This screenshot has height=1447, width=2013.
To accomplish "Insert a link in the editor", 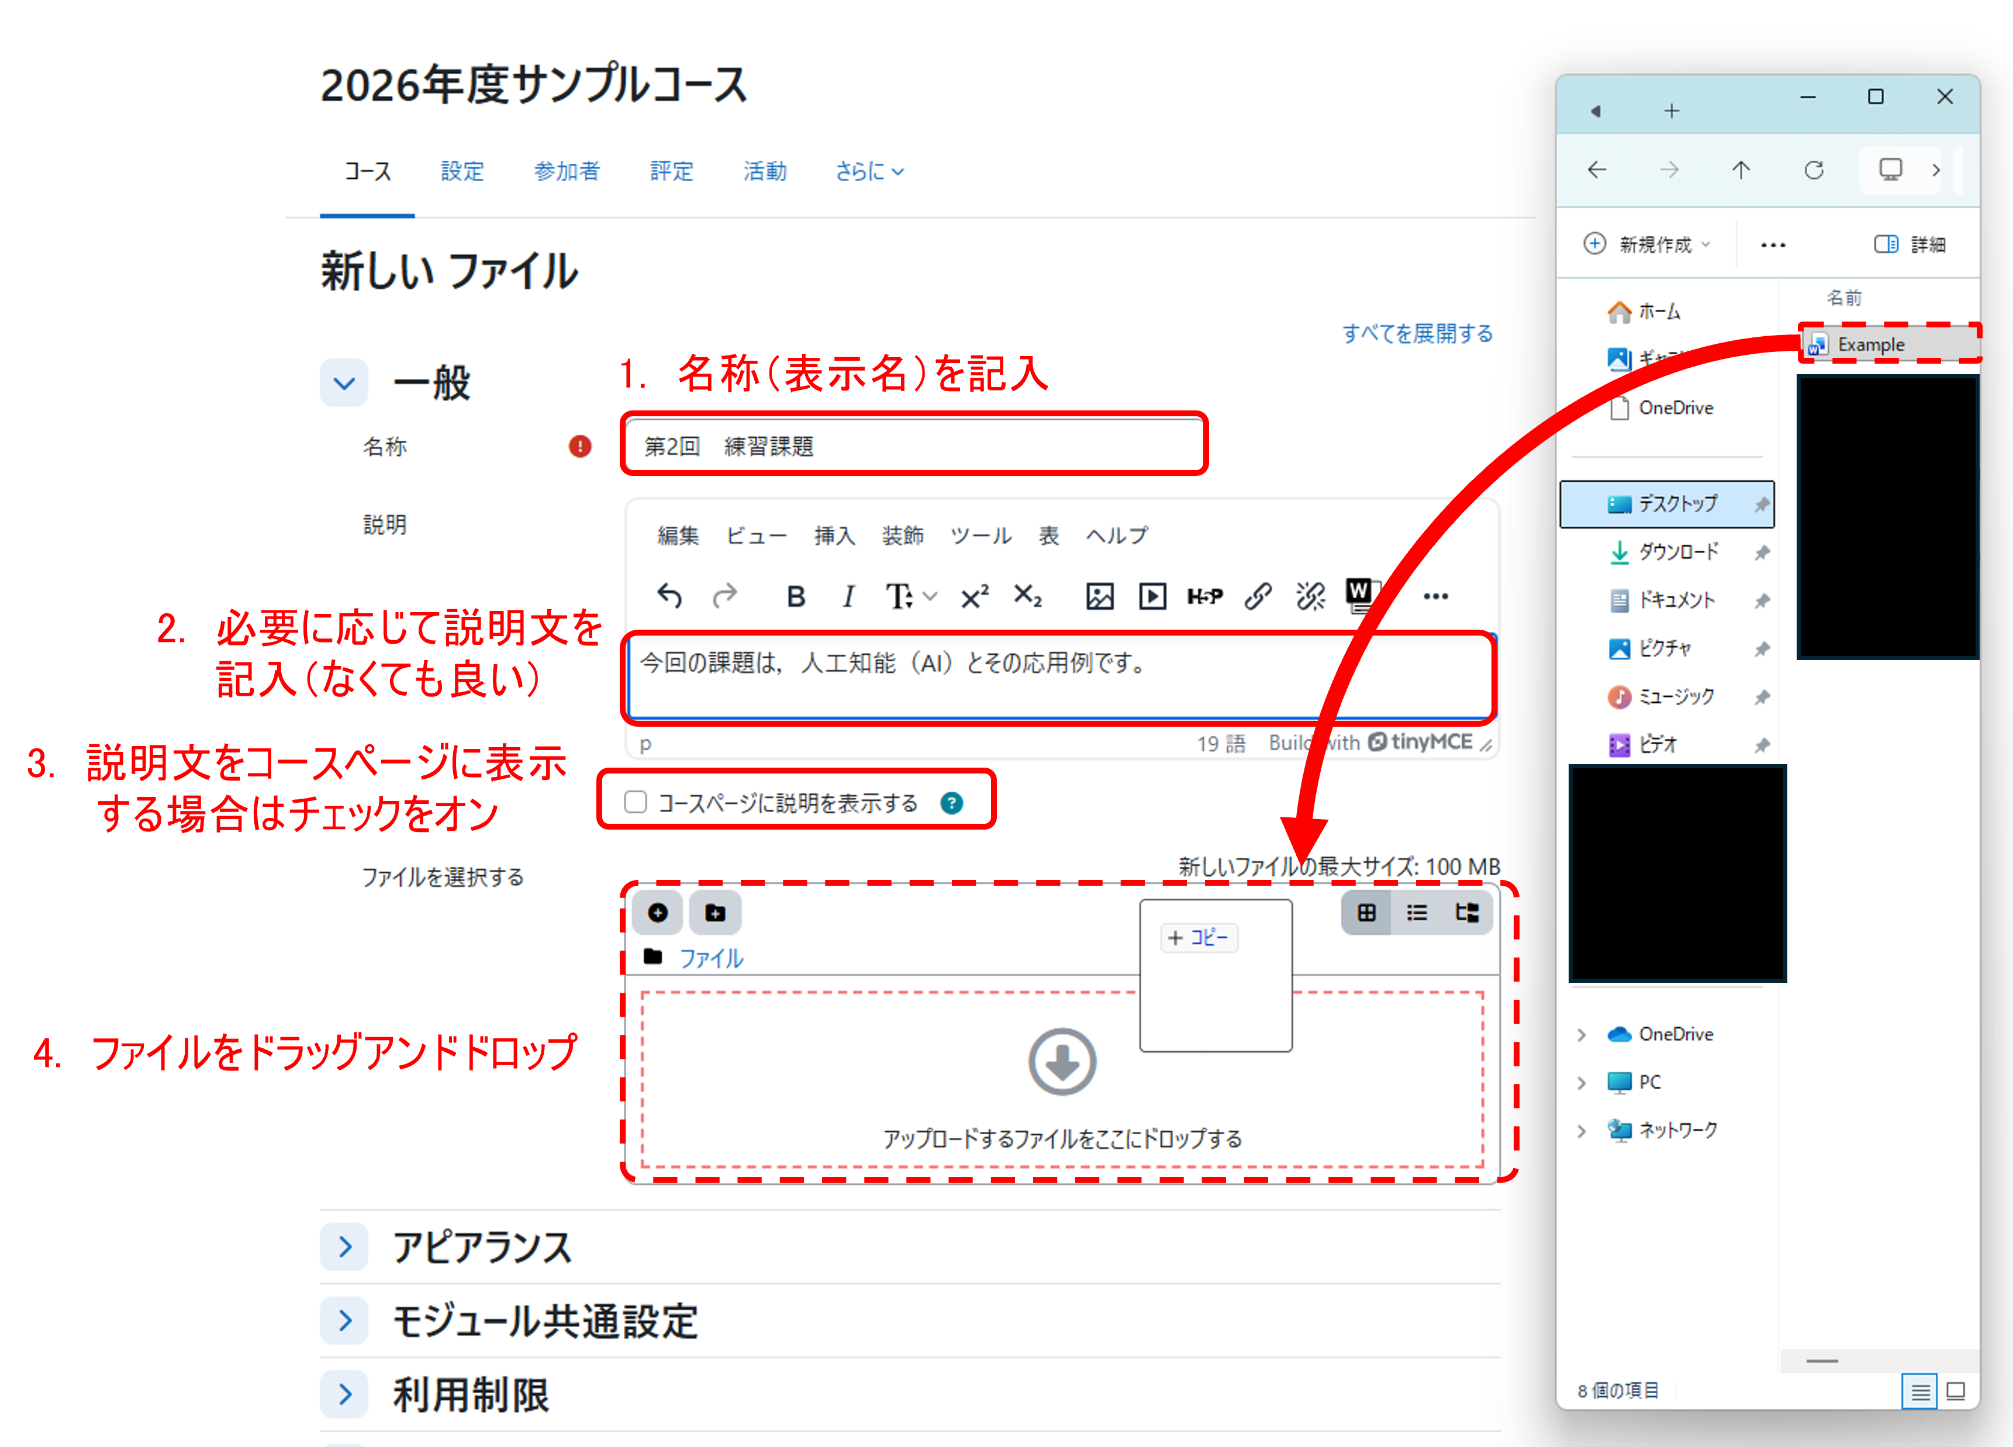I will [x=1258, y=596].
